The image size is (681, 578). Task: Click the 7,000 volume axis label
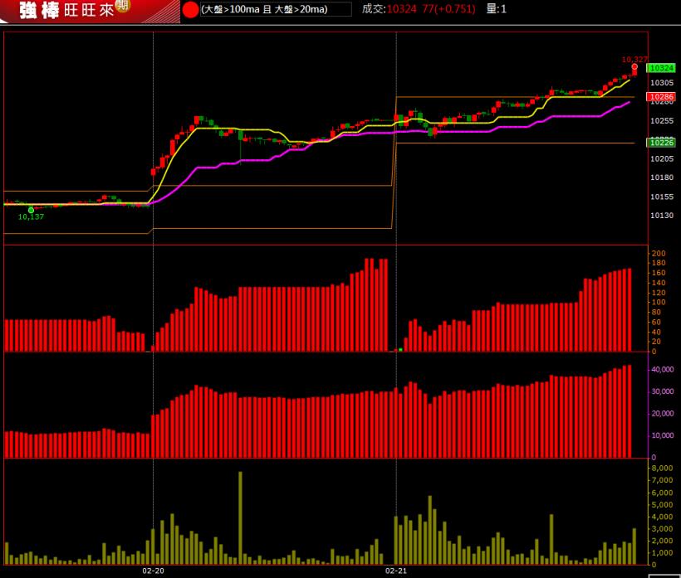click(x=662, y=480)
